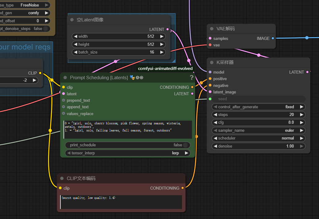Collapse the CLIP文本编码 node via its title dot

pyautogui.click(x=62, y=178)
